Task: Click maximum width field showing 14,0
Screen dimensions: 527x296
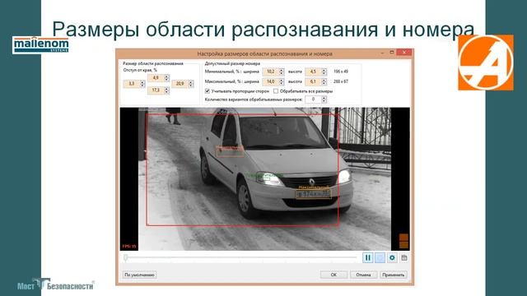Action: click(x=271, y=81)
